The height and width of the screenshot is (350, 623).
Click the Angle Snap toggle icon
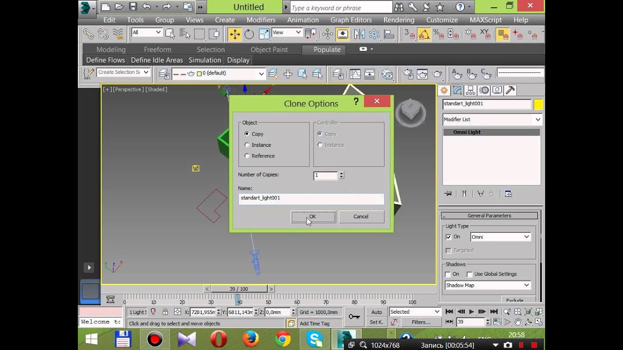coord(424,34)
